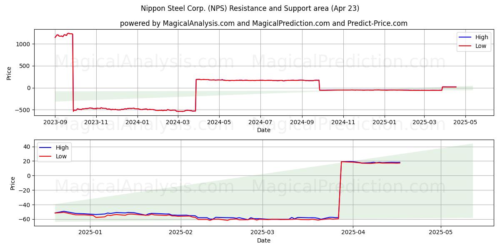Click 'High' in the lower chart legend
Viewport: 500px width, 250px height.
(62, 148)
